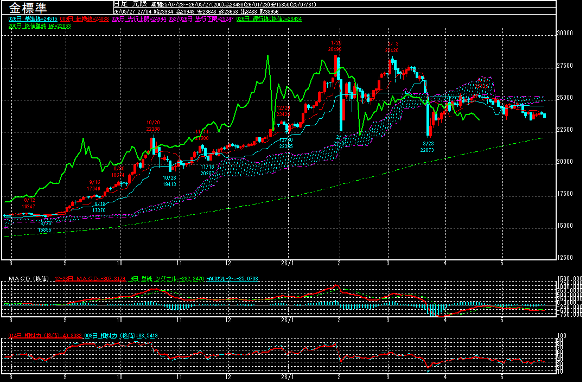The width and height of the screenshot is (586, 383).
Task: Click the 026日 先行上限 legend label
Action: click(x=139, y=18)
